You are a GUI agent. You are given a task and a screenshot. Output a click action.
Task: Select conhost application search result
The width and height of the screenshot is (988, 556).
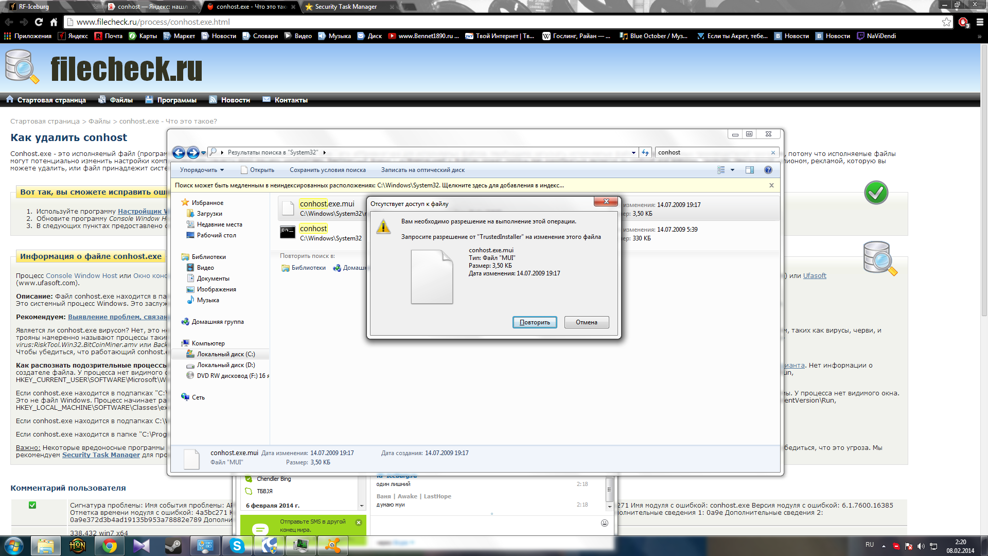(x=313, y=229)
